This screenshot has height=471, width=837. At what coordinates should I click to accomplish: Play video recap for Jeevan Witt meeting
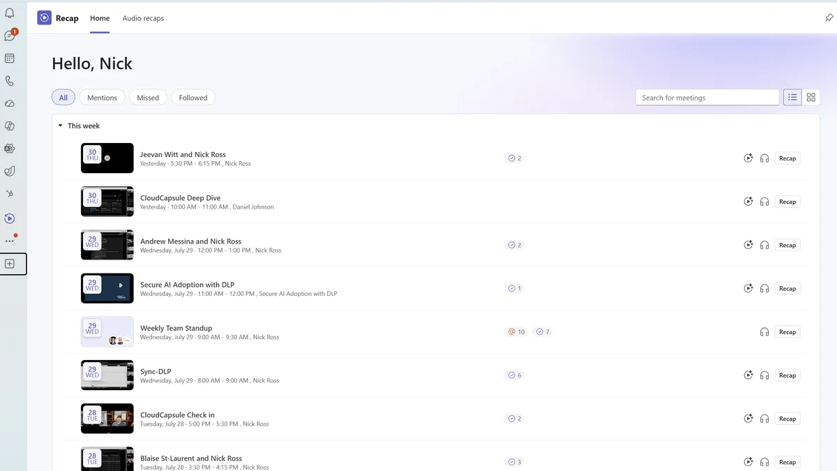tap(748, 158)
